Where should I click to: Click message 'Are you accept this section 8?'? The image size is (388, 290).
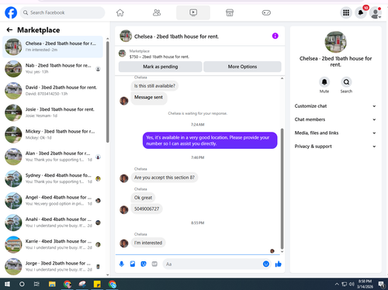pyautogui.click(x=165, y=178)
